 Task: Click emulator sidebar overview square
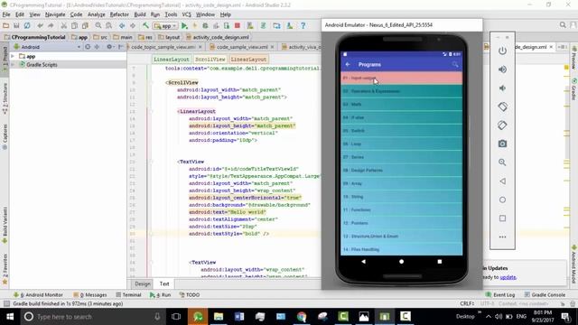pyautogui.click(x=502, y=218)
